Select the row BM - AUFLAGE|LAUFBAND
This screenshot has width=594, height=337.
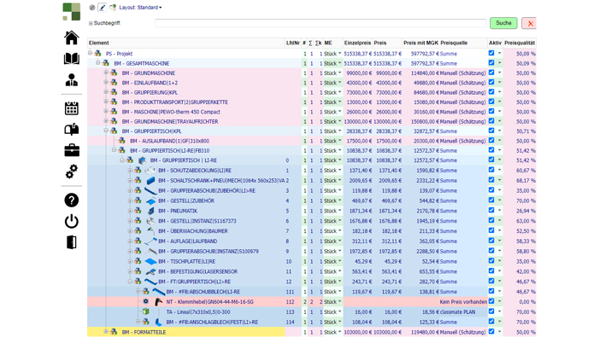point(312,241)
